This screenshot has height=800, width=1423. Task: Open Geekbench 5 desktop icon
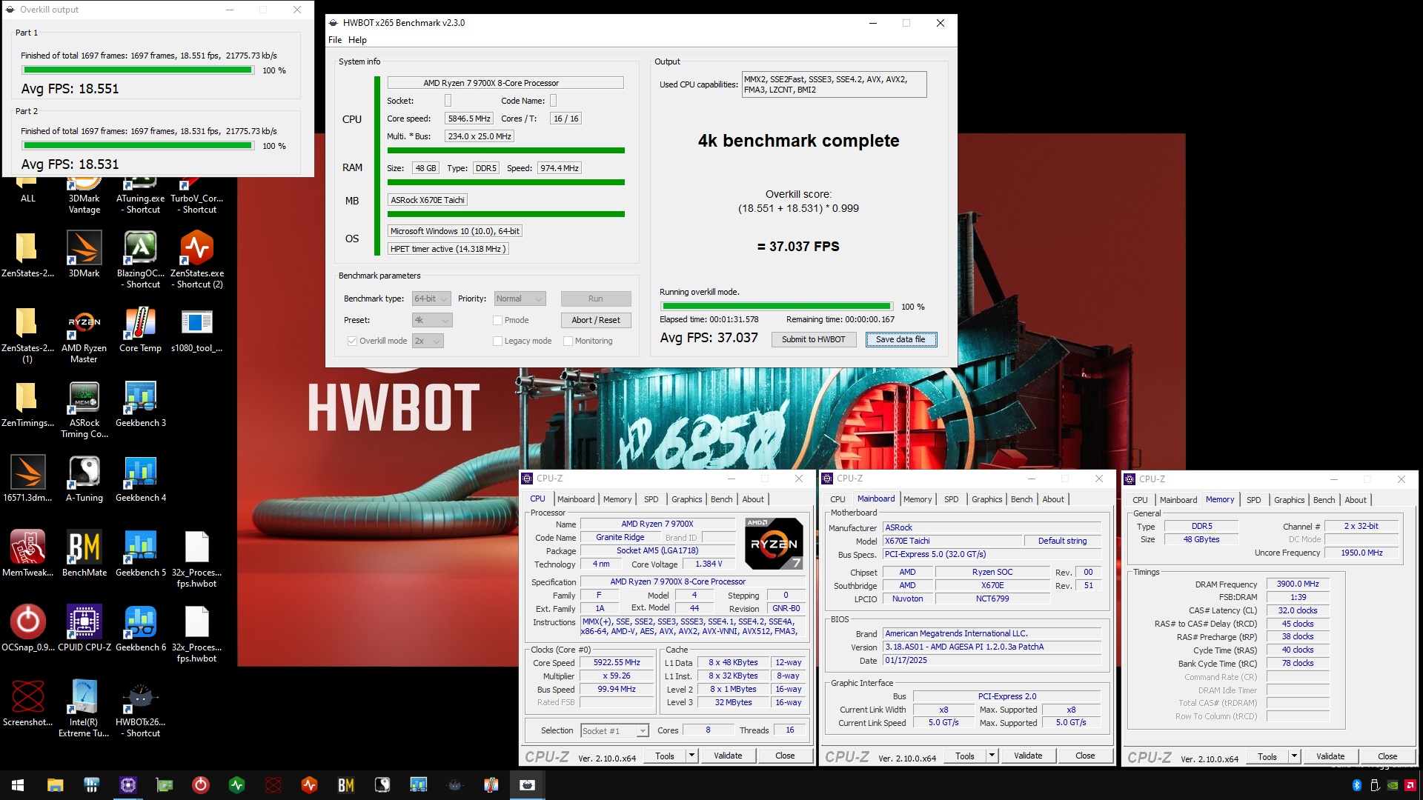141,554
